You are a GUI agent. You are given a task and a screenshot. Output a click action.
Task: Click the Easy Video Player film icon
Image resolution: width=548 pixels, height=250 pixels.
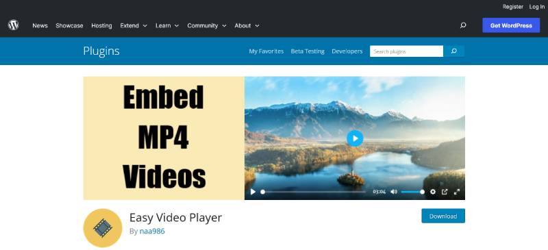103,228
